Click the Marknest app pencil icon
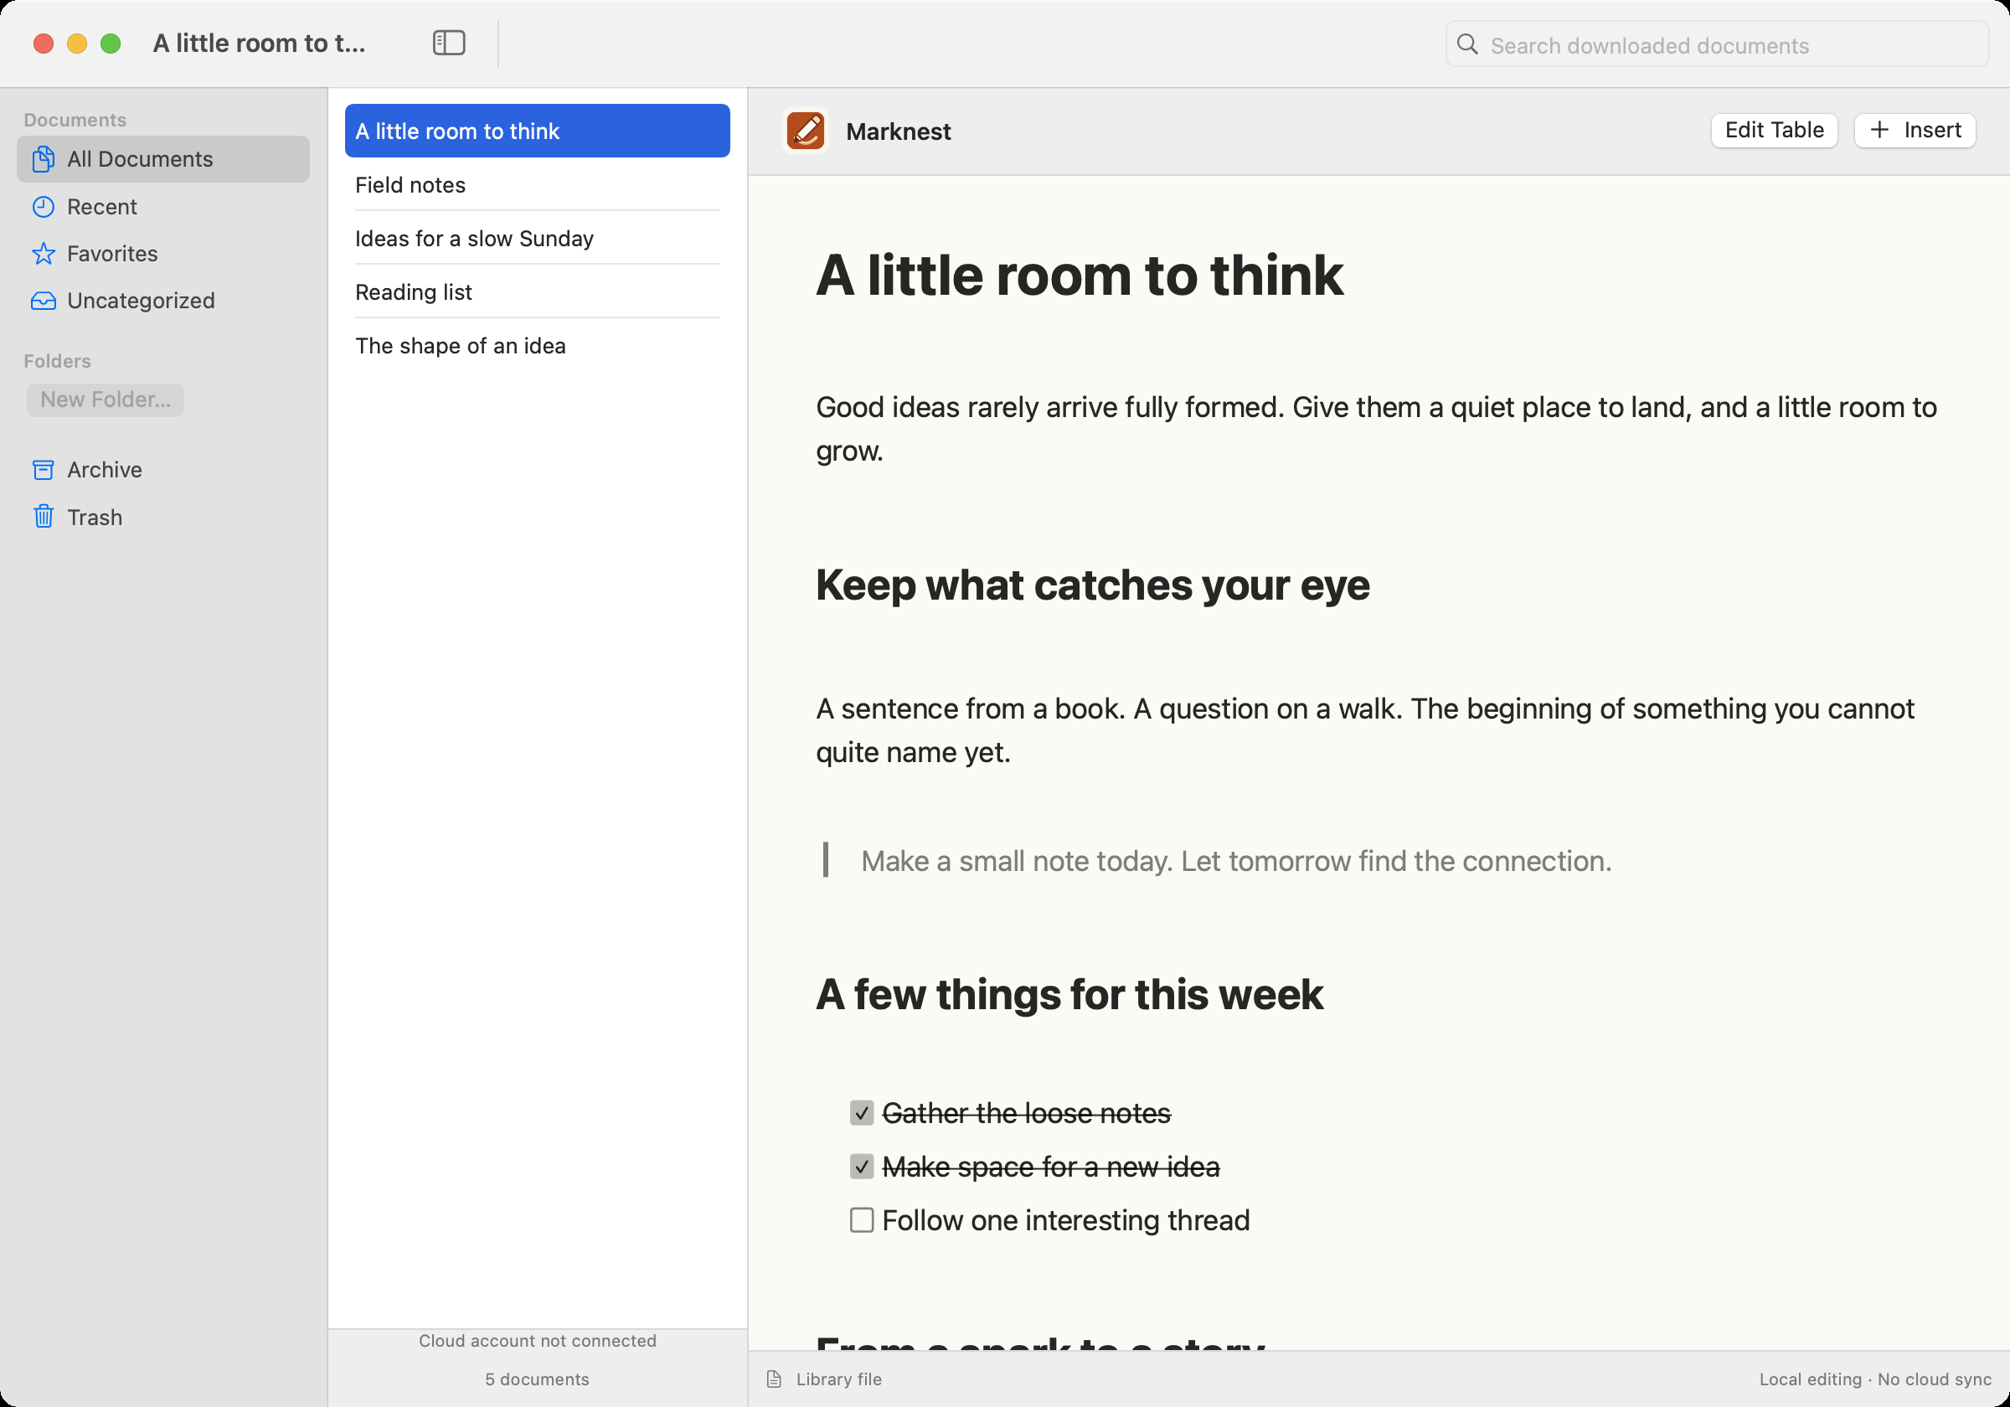Viewport: 2010px width, 1407px height. [x=805, y=131]
